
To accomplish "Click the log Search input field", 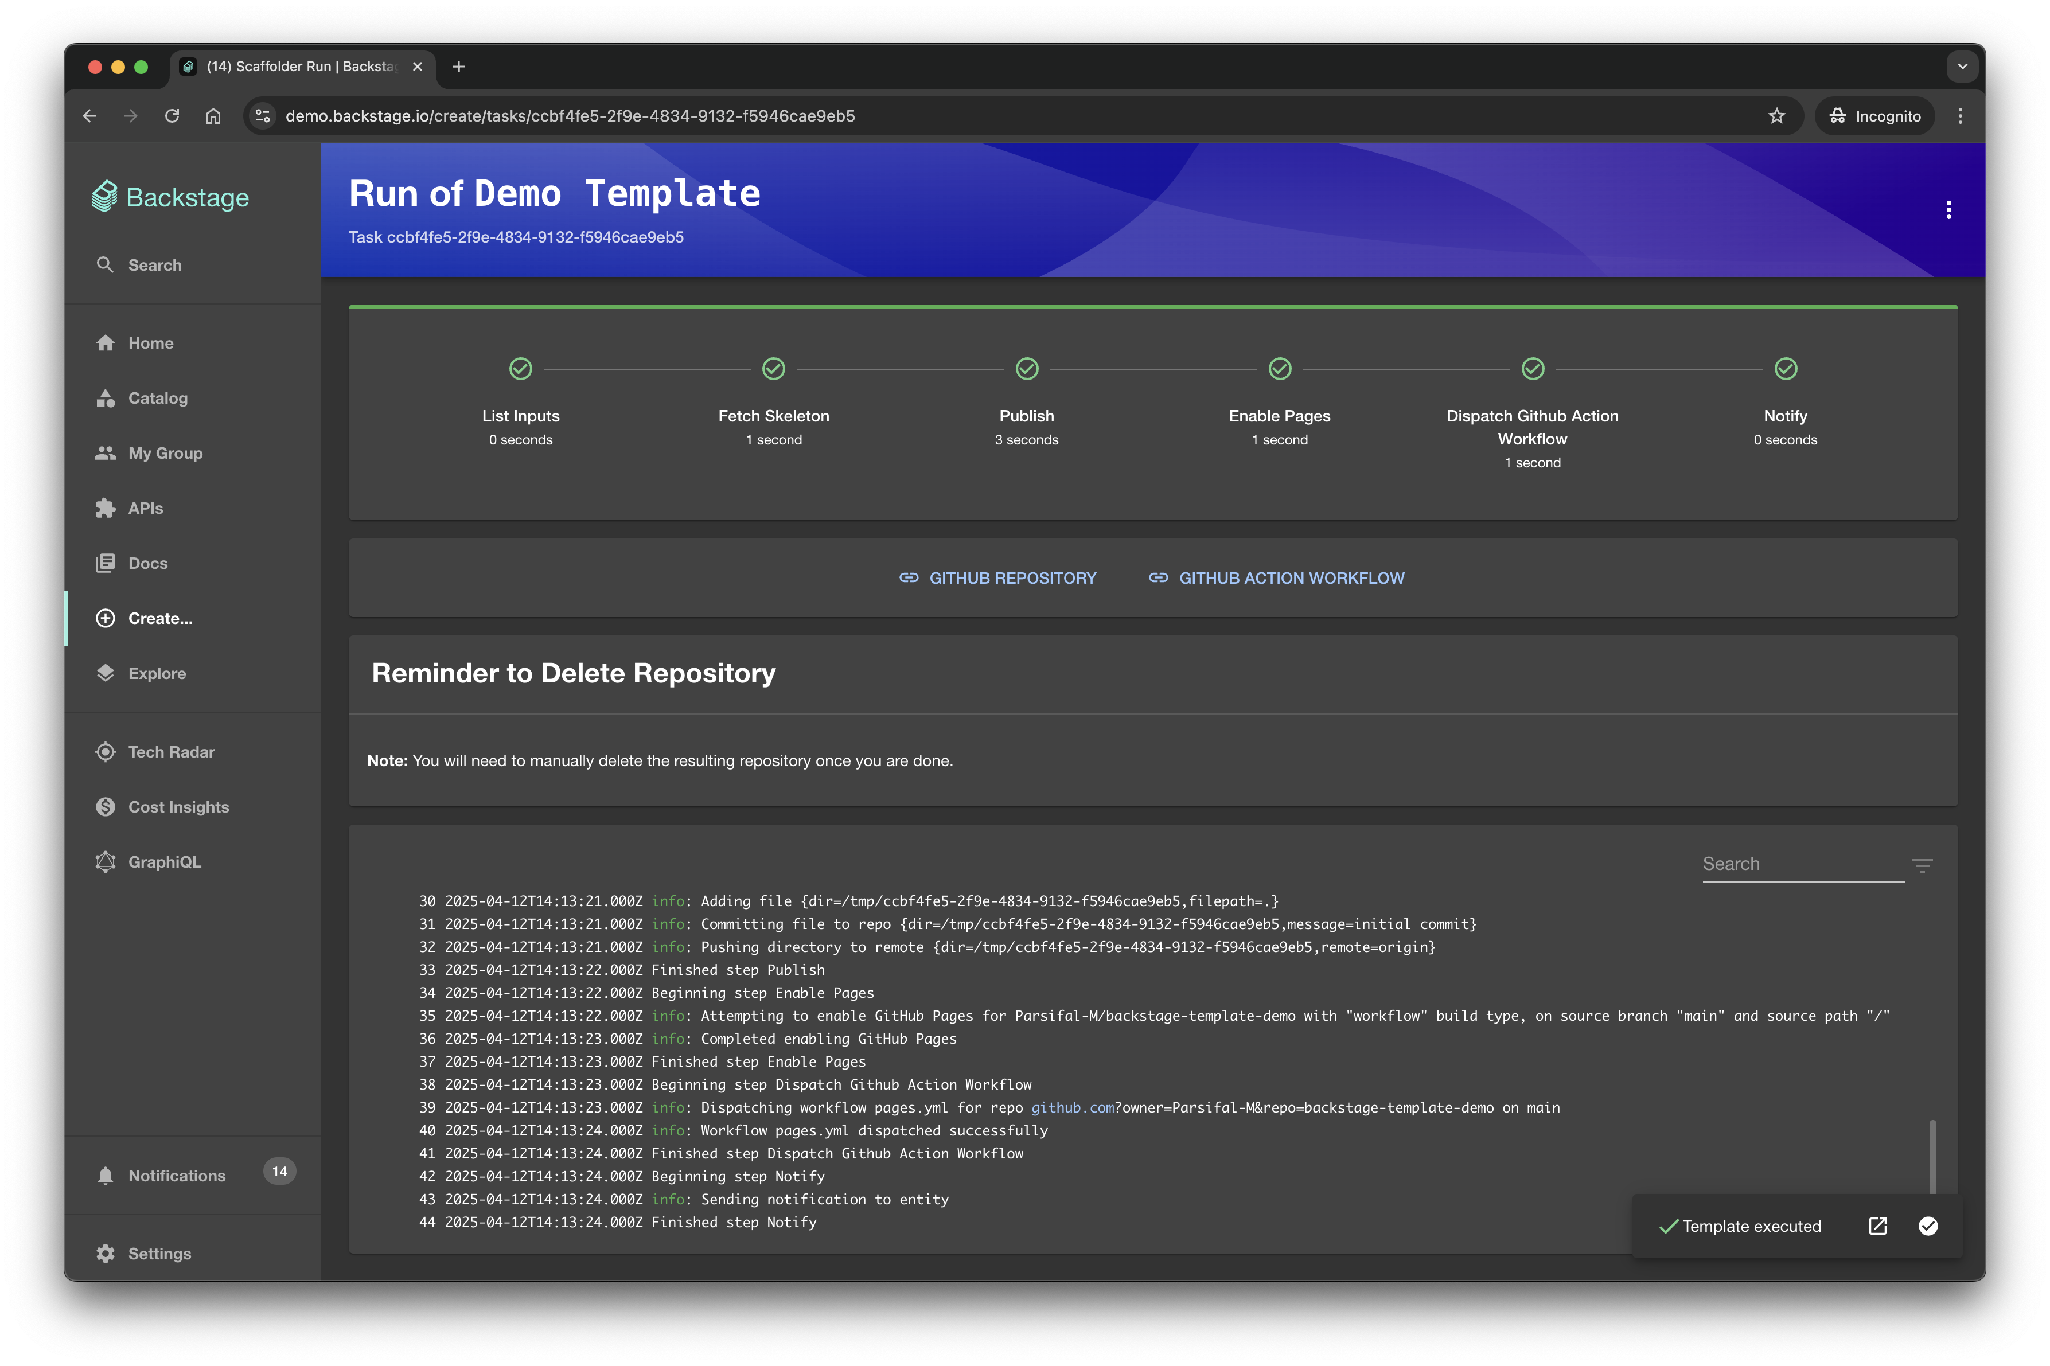I will 1801,863.
